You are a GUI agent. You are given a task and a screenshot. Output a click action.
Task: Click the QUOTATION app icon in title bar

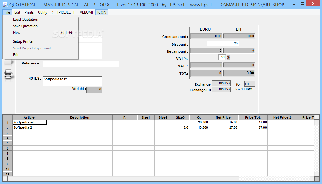tap(5, 5)
